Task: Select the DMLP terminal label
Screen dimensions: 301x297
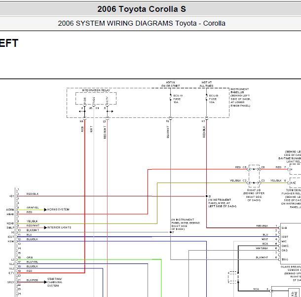Action: click(10, 228)
